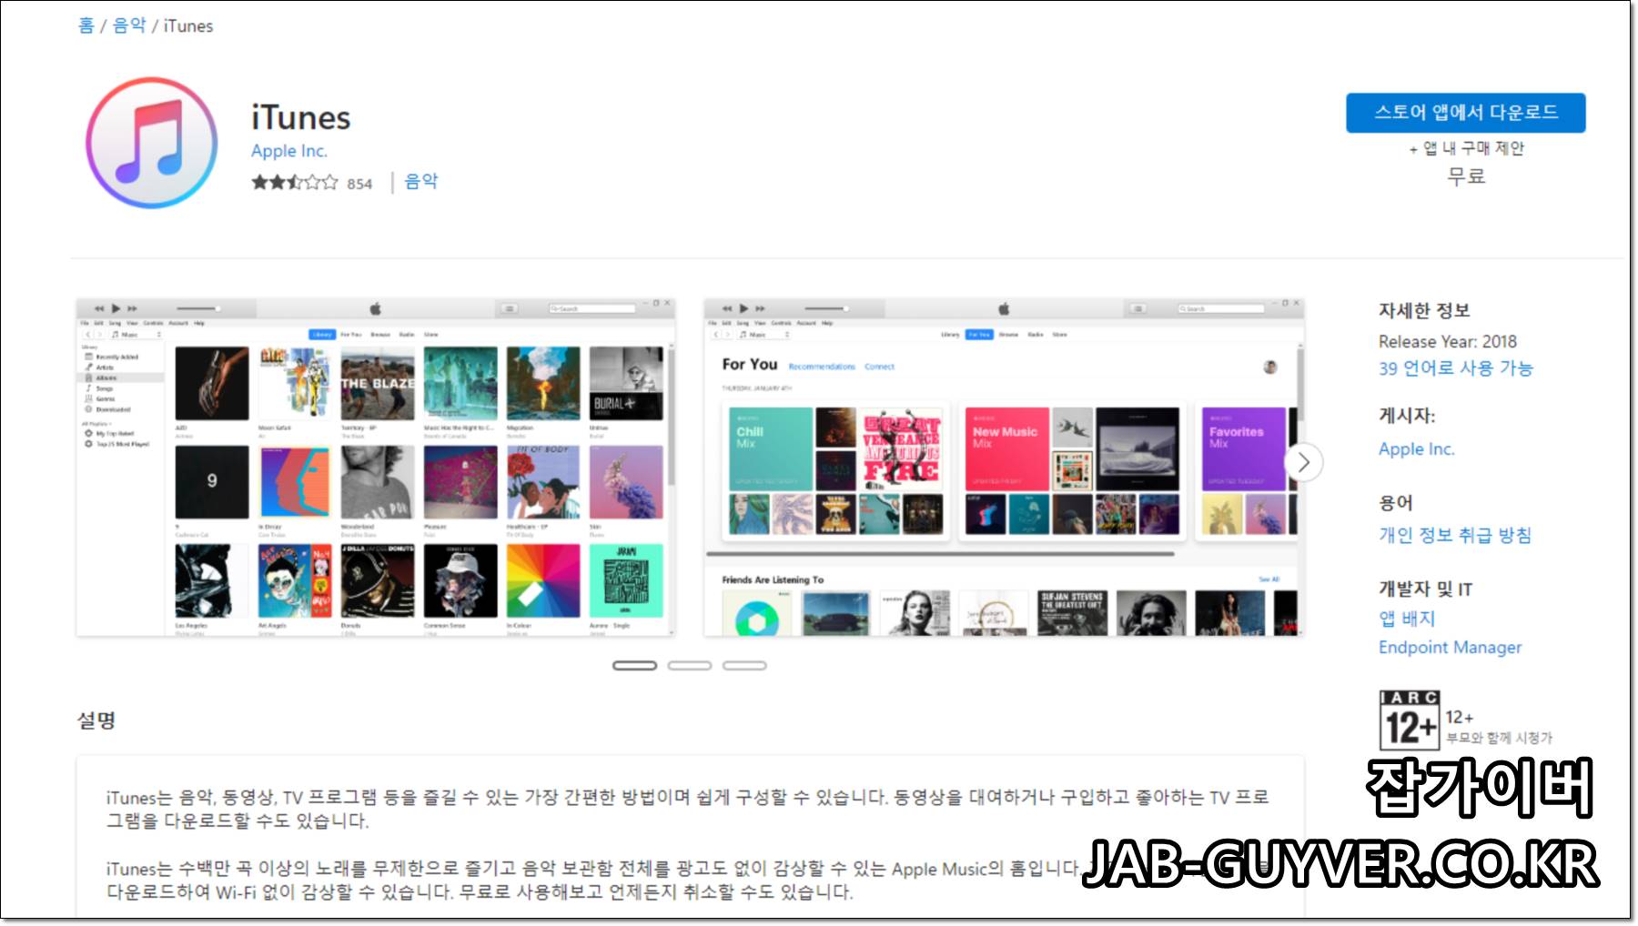
Task: Open the 39 언어로 사용 가능 link
Action: coord(1455,368)
